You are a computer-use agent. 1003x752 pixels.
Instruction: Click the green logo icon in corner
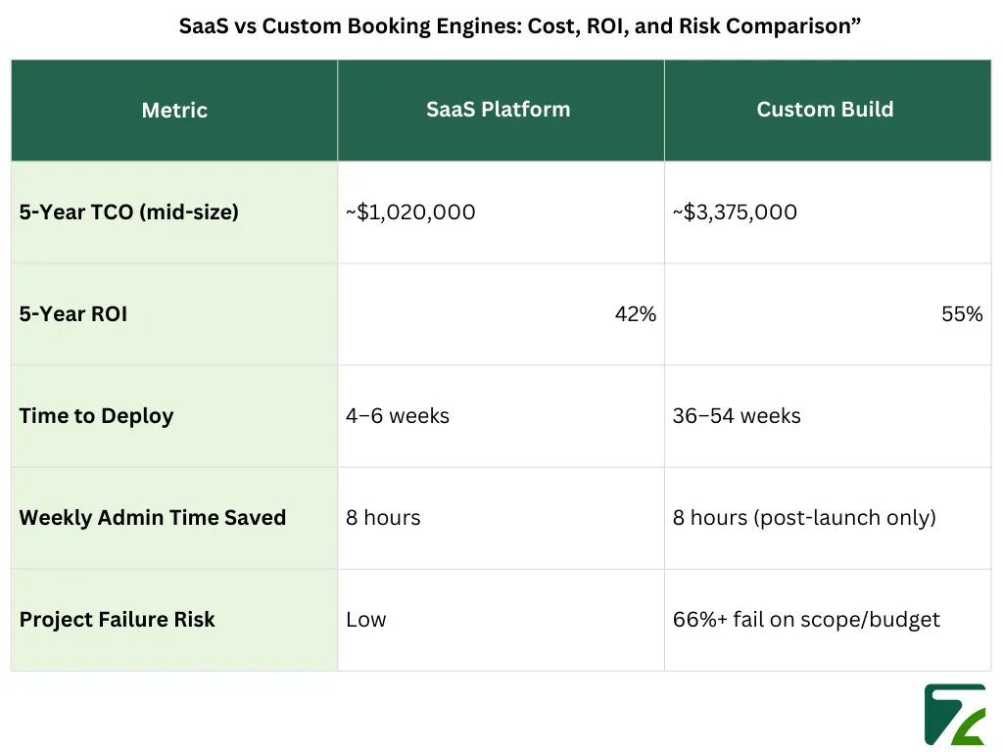pos(953,715)
